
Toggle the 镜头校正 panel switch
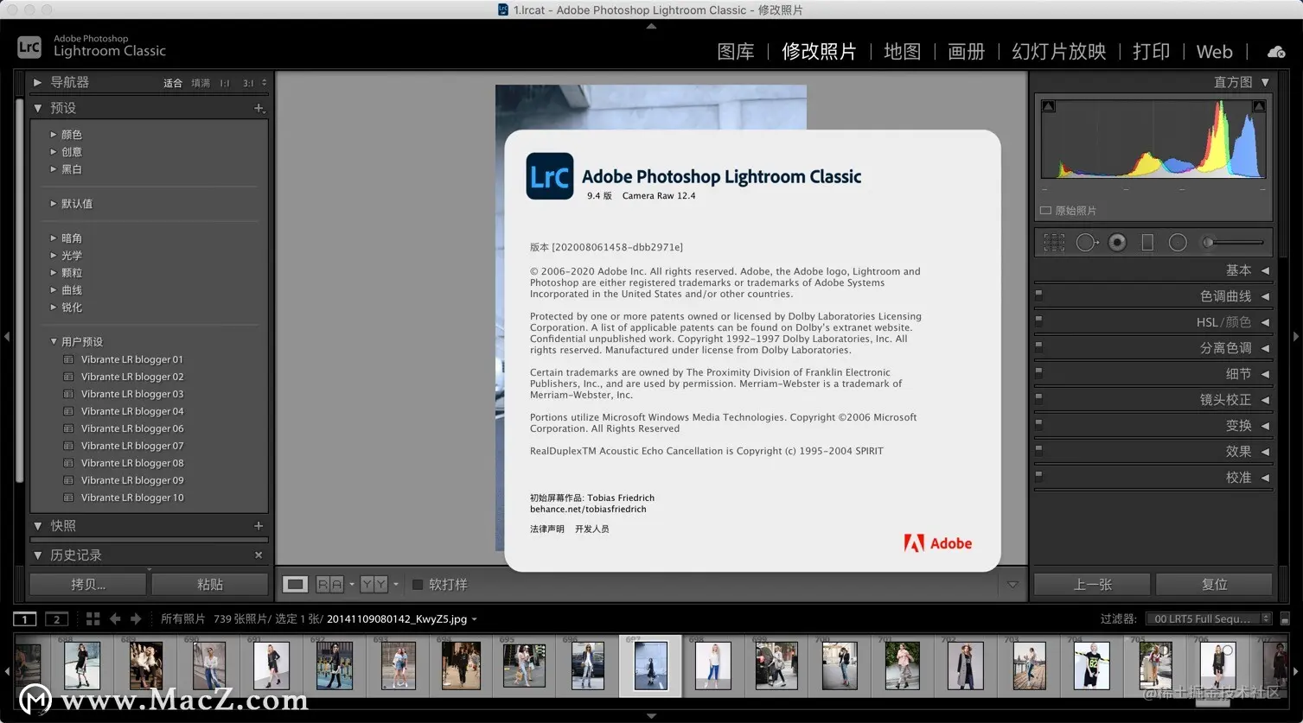1038,398
